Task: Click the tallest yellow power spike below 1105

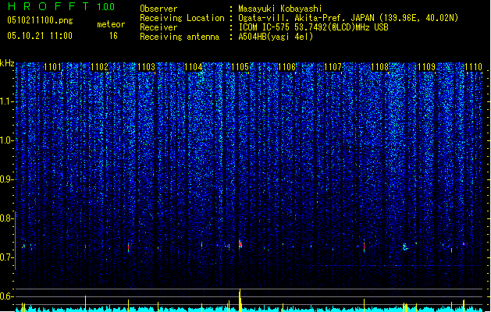Action: [x=240, y=300]
